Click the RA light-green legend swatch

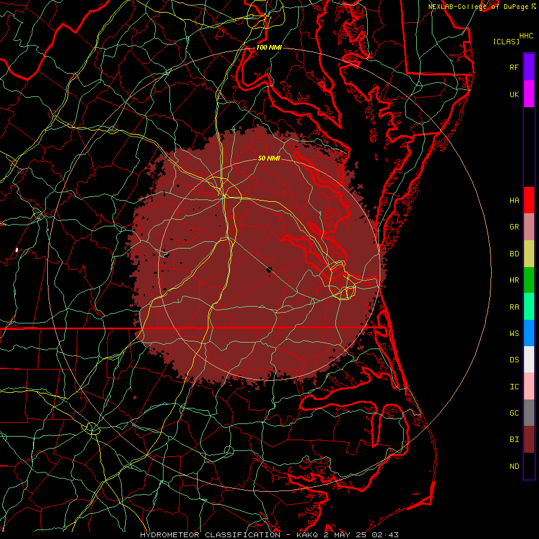(x=529, y=307)
